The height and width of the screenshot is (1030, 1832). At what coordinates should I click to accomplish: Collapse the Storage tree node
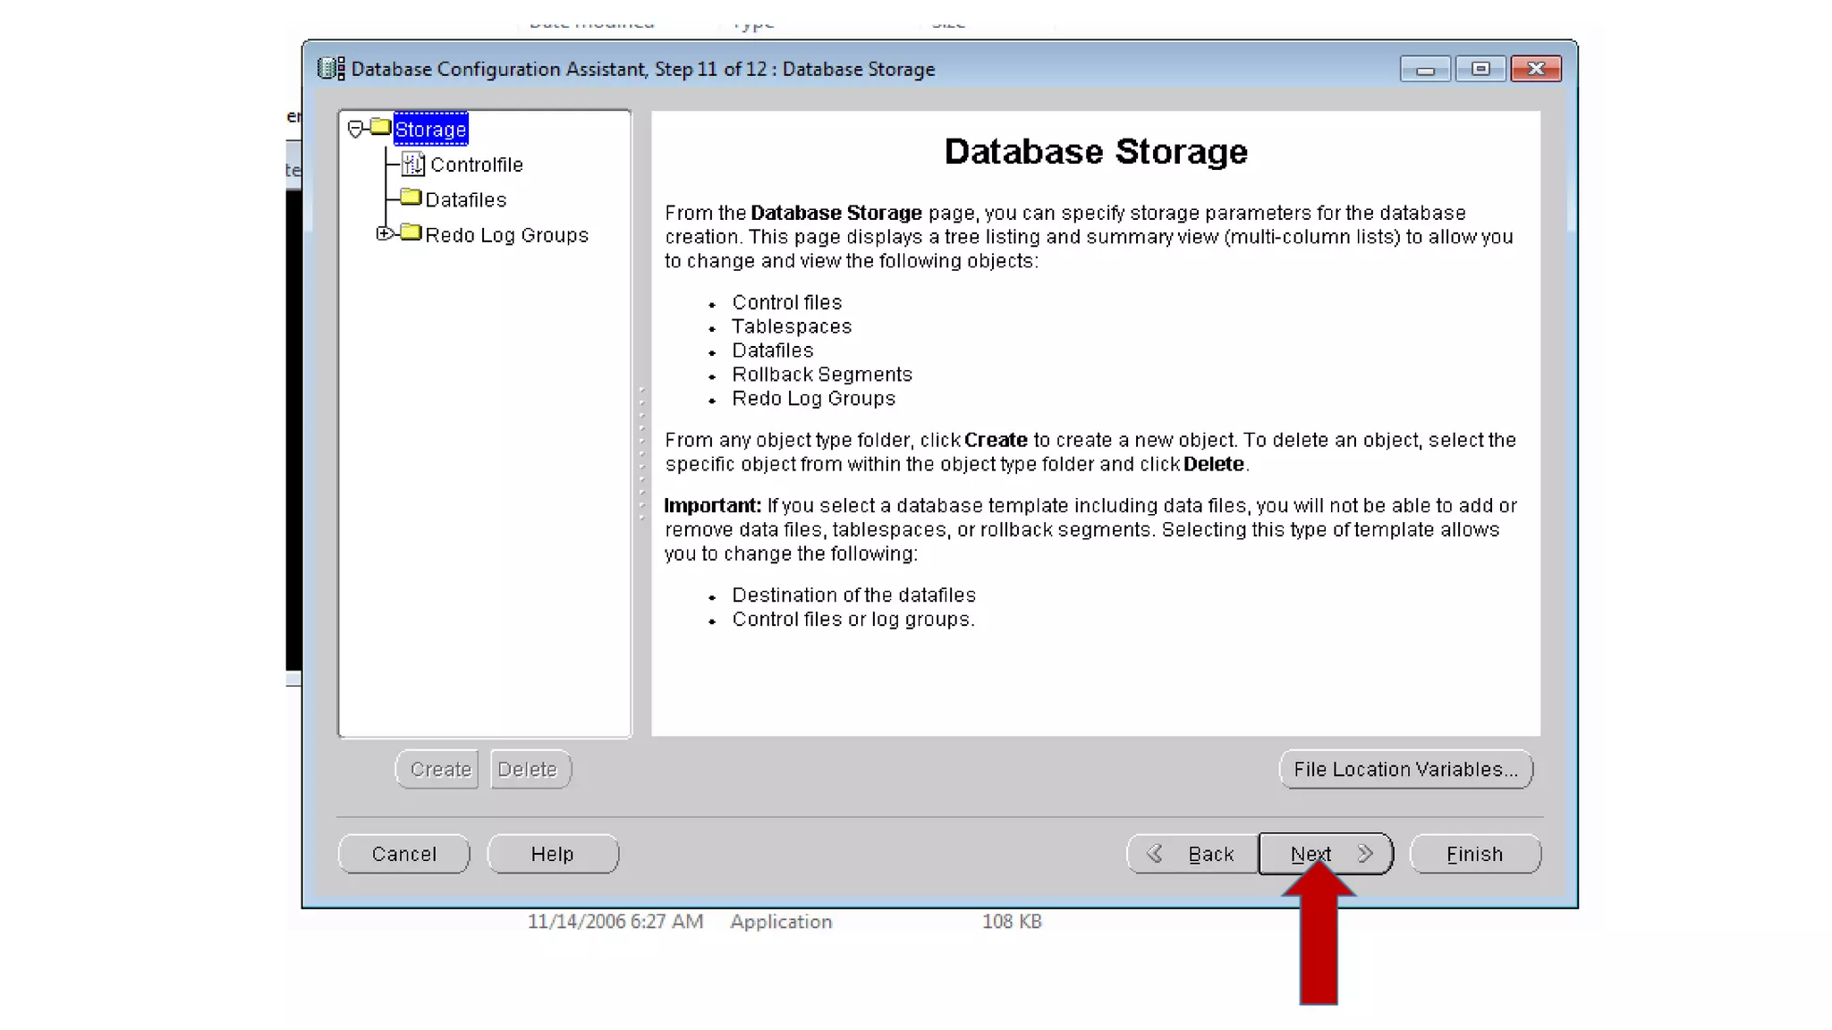(x=355, y=130)
